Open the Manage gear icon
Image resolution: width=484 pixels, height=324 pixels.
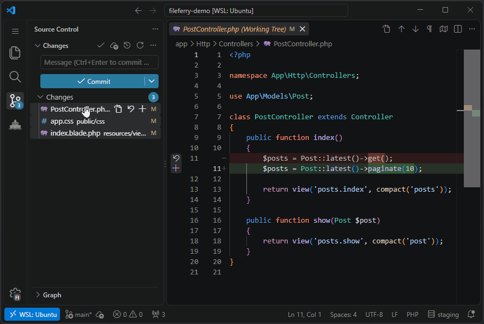15,294
